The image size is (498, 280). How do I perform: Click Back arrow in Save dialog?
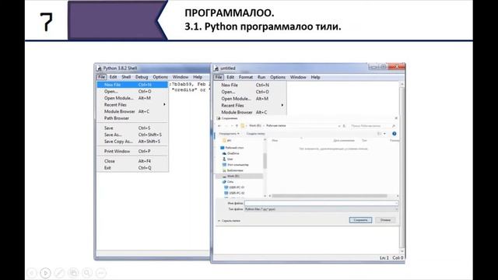click(219, 126)
